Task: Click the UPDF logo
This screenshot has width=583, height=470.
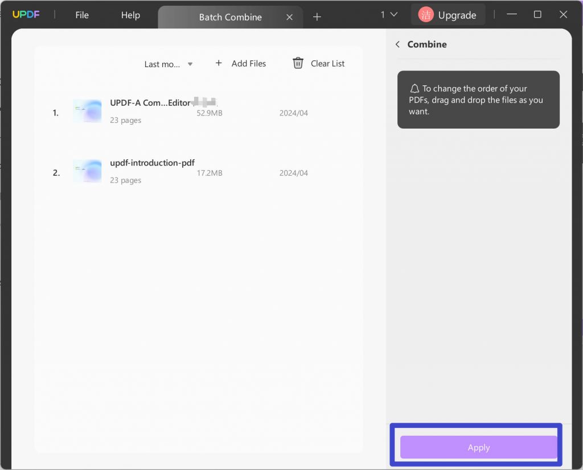Action: coord(26,15)
